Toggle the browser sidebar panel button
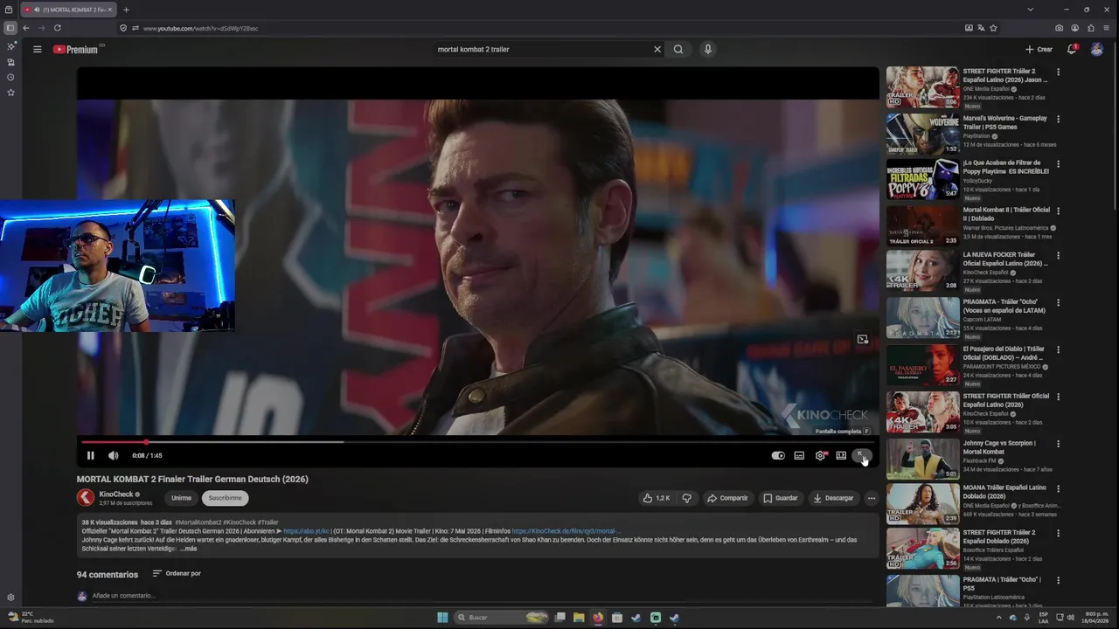The width and height of the screenshot is (1119, 629). [10, 28]
